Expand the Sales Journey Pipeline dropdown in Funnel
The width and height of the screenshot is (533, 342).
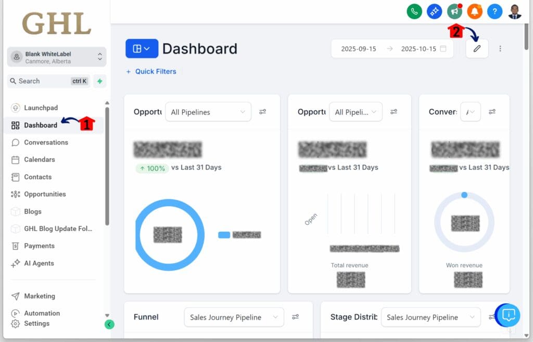(x=233, y=316)
